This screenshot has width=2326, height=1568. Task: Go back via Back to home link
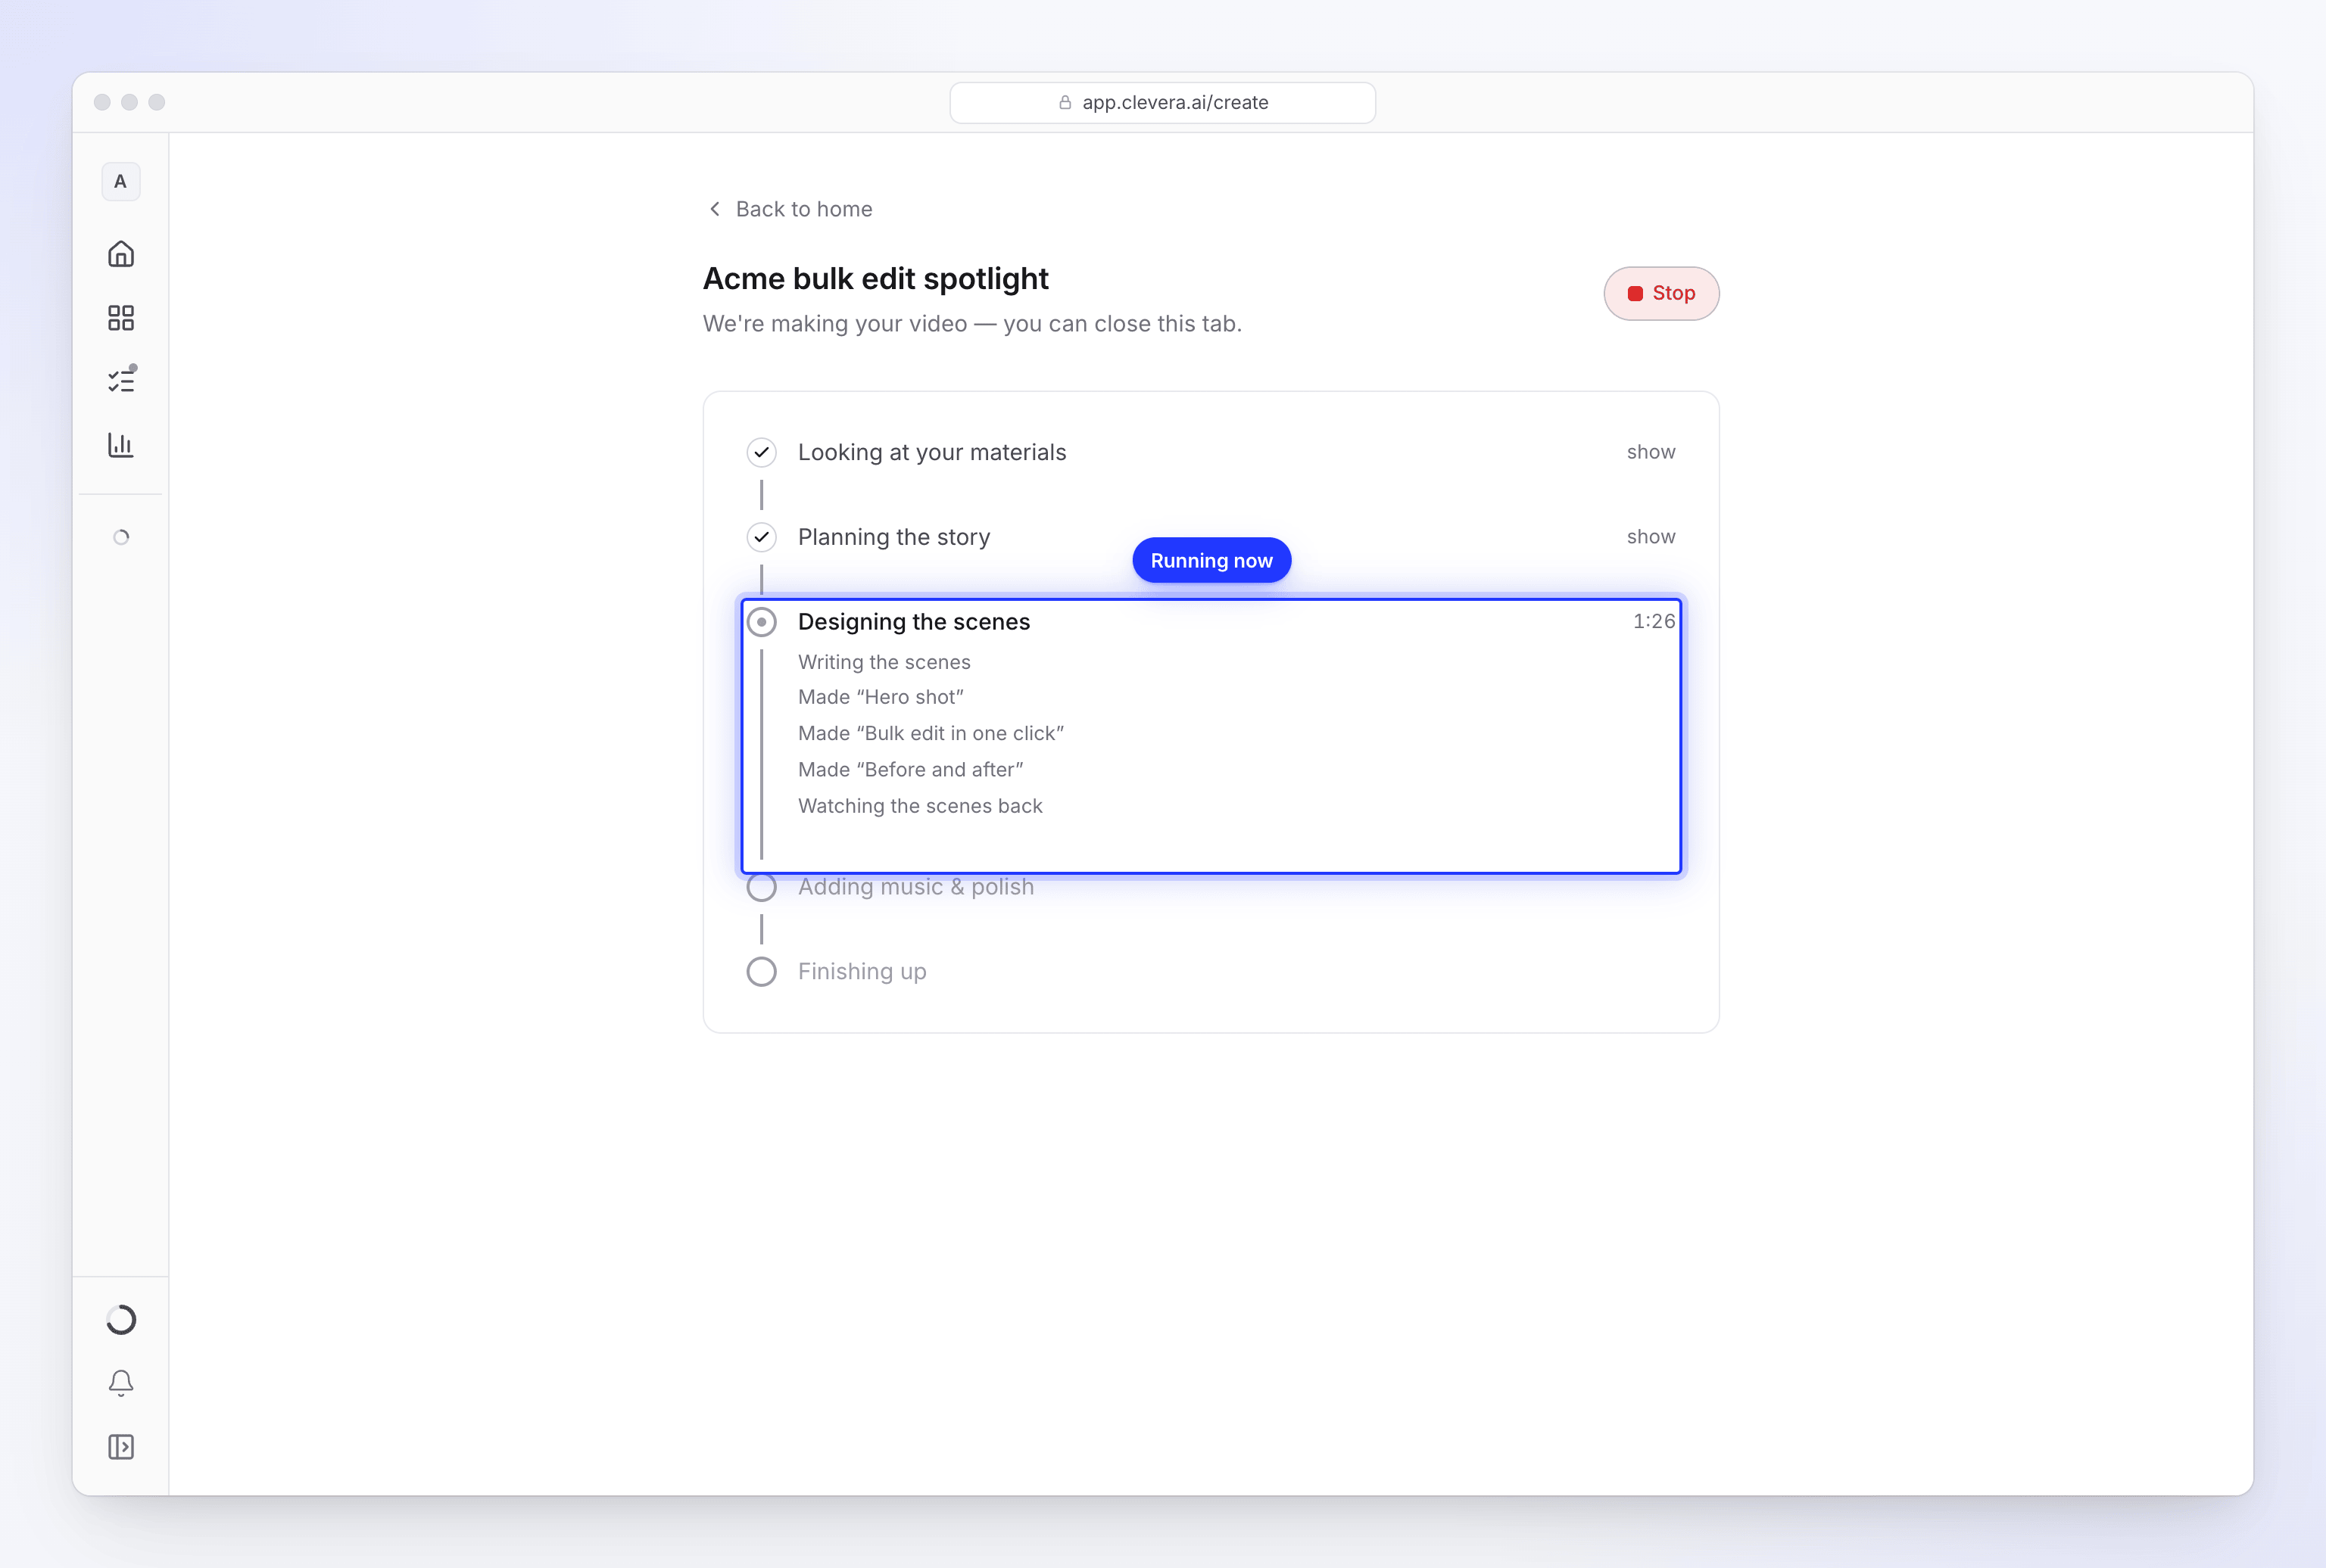click(789, 209)
